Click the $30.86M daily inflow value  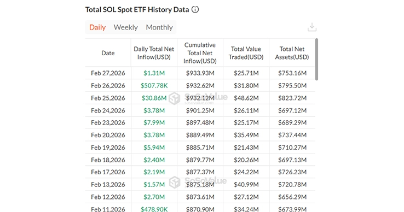click(x=154, y=98)
